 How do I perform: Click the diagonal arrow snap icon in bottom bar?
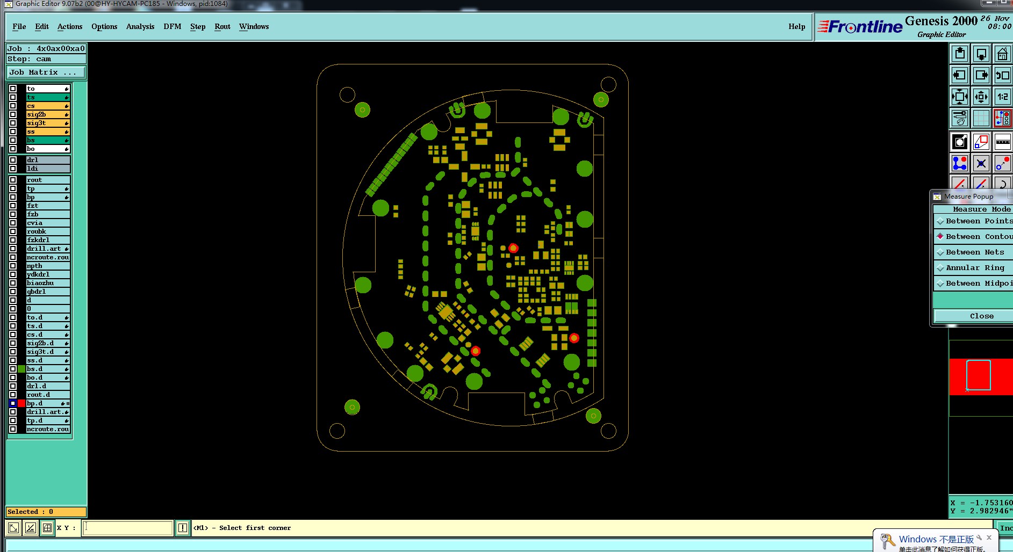13,528
